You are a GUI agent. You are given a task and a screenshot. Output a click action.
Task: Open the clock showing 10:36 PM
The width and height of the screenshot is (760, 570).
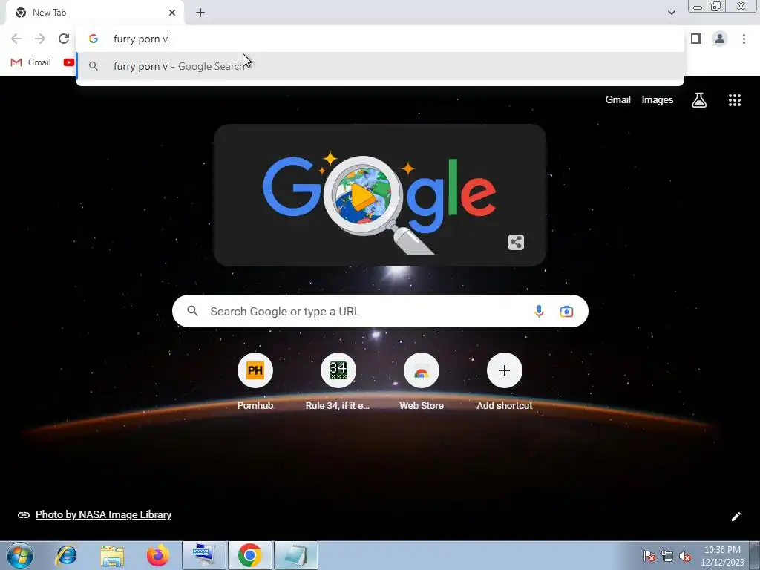722,555
